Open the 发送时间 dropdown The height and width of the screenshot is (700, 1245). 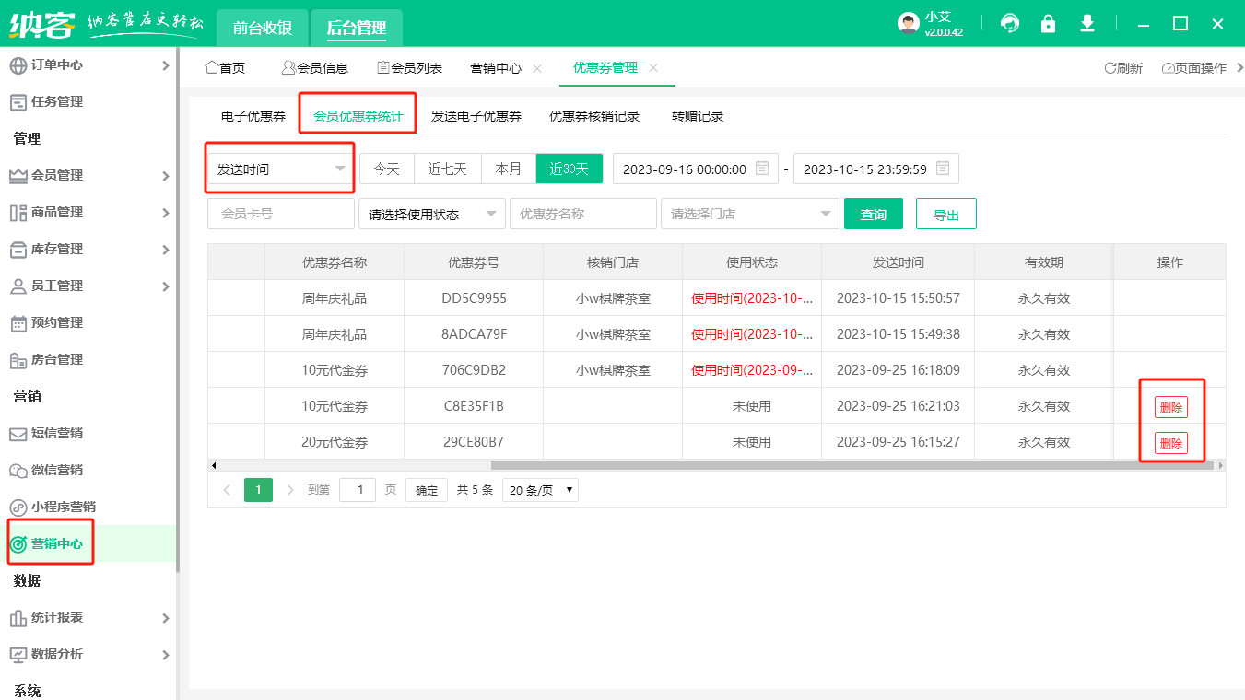tap(279, 168)
